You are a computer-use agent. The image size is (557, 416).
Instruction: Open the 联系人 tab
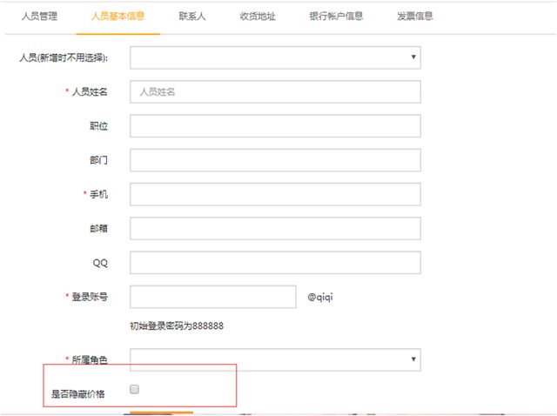point(192,17)
